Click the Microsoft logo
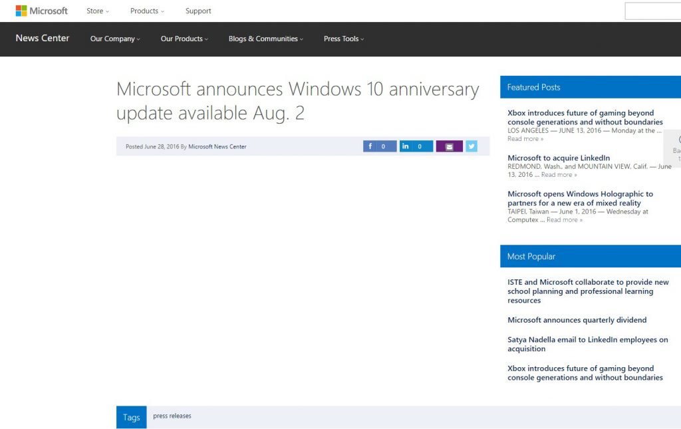This screenshot has height=429, width=681. tap(42, 11)
